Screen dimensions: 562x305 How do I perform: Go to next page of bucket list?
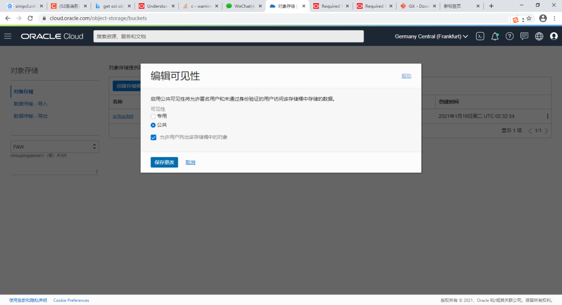[x=546, y=131]
